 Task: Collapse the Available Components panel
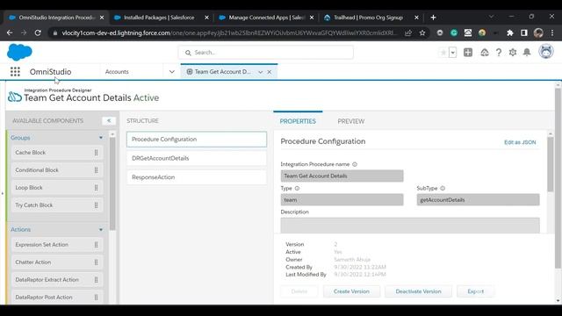[x=109, y=121]
